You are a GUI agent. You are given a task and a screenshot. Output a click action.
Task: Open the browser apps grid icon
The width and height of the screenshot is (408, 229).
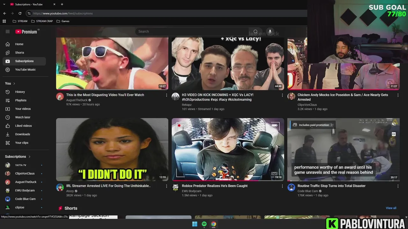pos(4,21)
